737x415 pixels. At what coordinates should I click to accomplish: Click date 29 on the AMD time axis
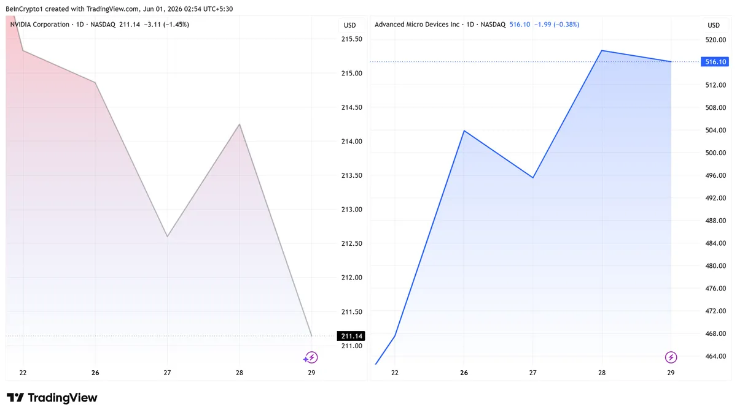click(671, 373)
